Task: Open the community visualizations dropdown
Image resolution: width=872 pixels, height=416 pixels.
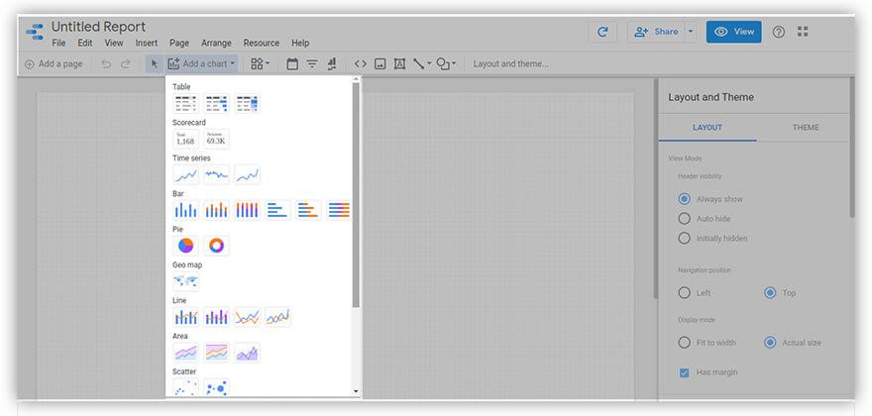Action: pyautogui.click(x=260, y=64)
